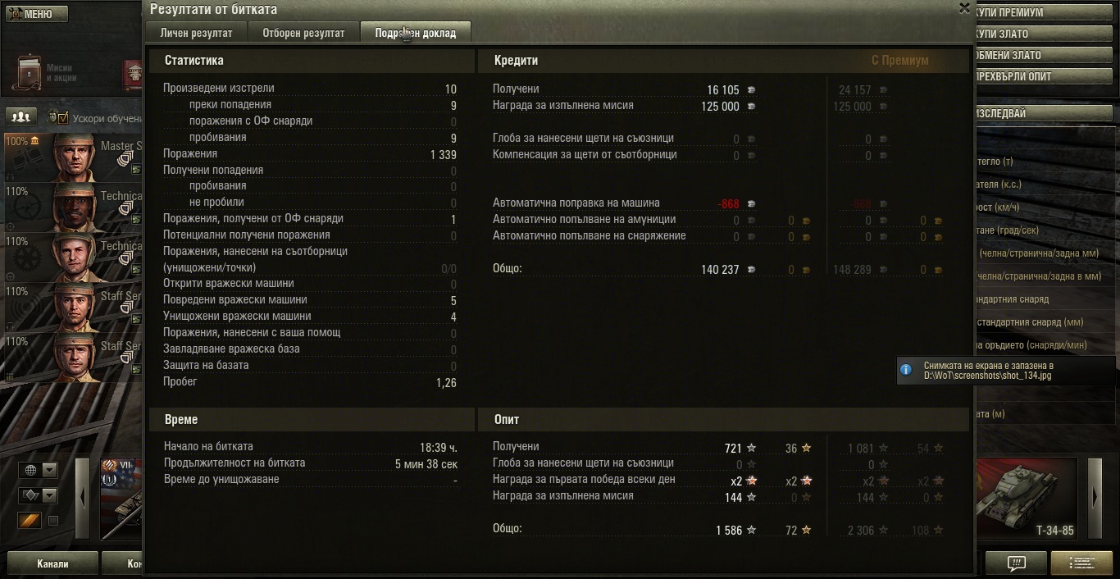
Task: Open the Мисии и акции briefcase icon
Action: pyautogui.click(x=30, y=72)
